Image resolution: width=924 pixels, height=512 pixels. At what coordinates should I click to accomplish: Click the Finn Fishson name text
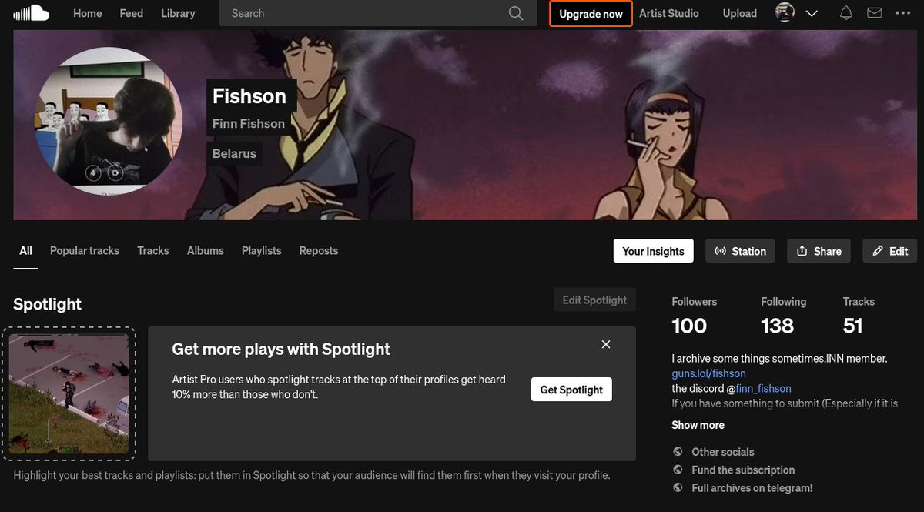click(x=249, y=124)
